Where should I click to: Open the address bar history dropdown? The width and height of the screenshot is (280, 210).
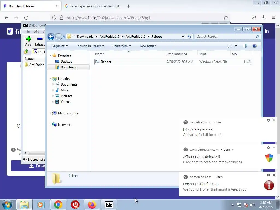pos(183,37)
